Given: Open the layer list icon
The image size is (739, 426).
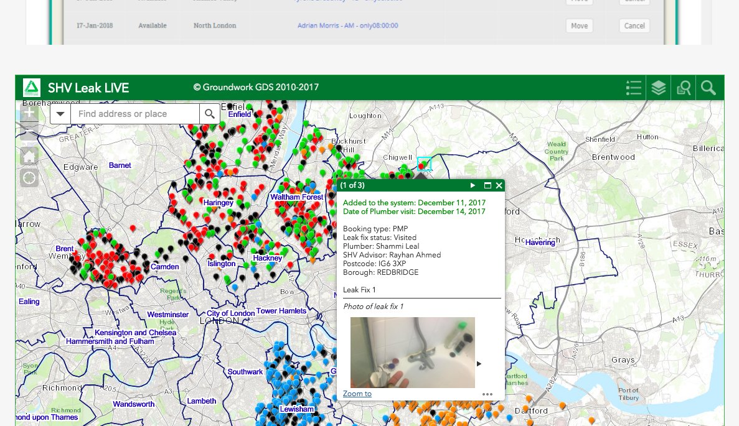Looking at the screenshot, I should 659,88.
